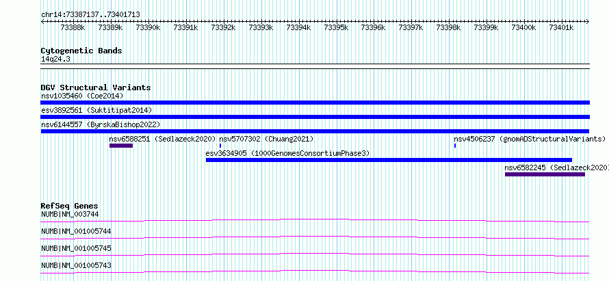
Task: Click esv3634905 (1000GenomesConsortiumPhase3) label
Action: pos(287,153)
